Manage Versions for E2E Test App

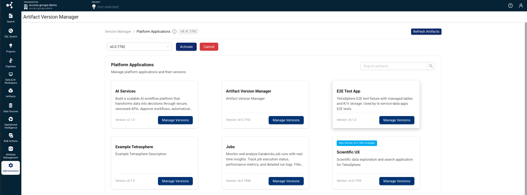click(x=397, y=120)
